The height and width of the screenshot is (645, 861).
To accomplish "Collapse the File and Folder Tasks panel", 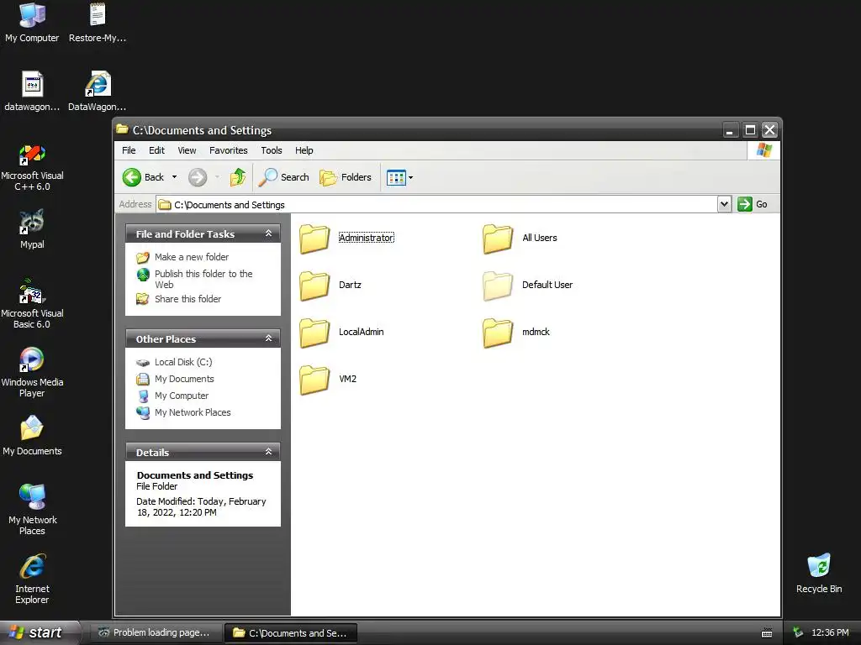I will click(268, 233).
